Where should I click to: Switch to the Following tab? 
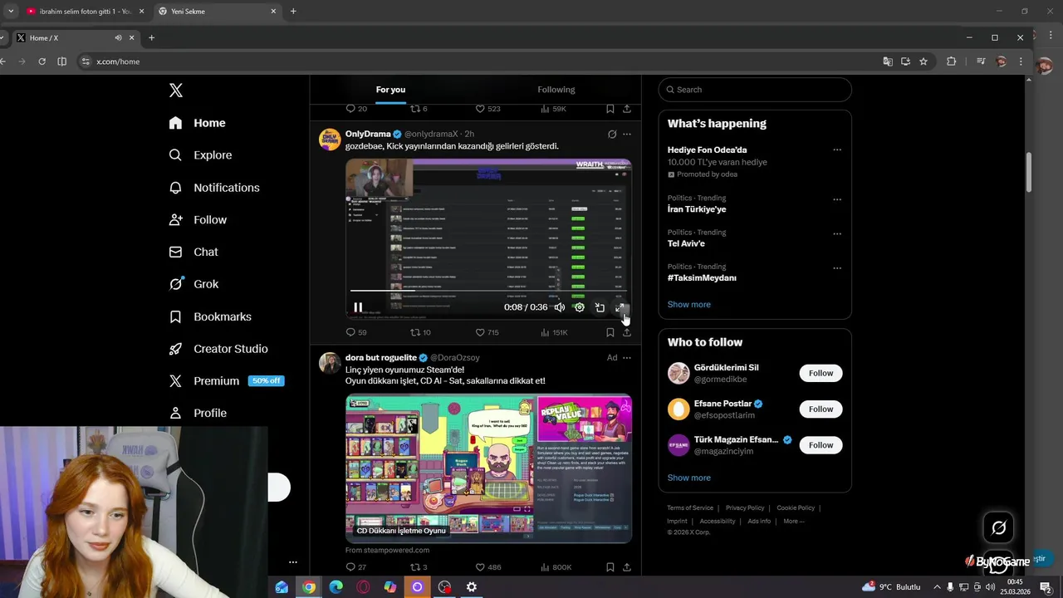pos(556,90)
